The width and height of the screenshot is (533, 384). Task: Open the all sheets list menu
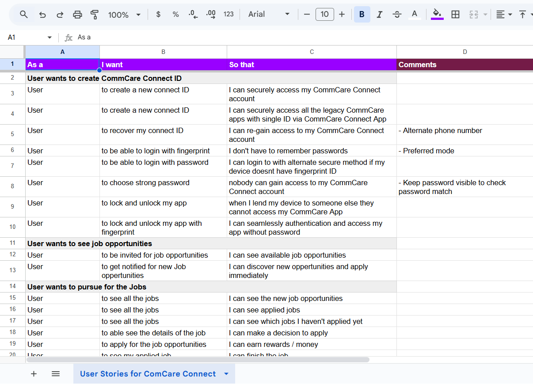(x=56, y=374)
